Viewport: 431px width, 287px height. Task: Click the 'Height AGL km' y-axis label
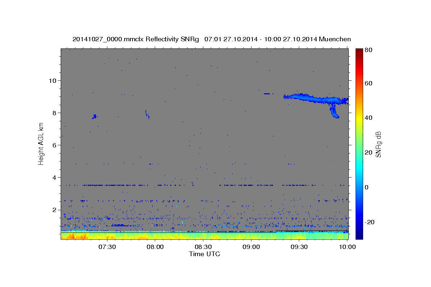[x=41, y=143]
